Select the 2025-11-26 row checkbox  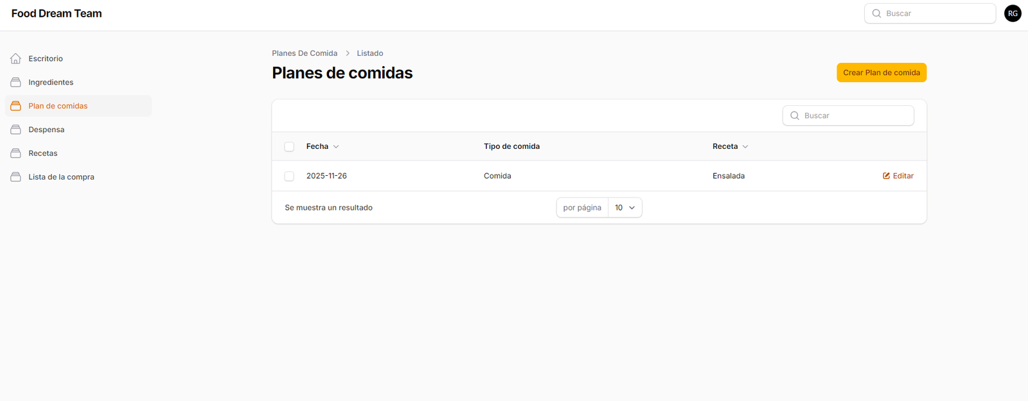(289, 176)
